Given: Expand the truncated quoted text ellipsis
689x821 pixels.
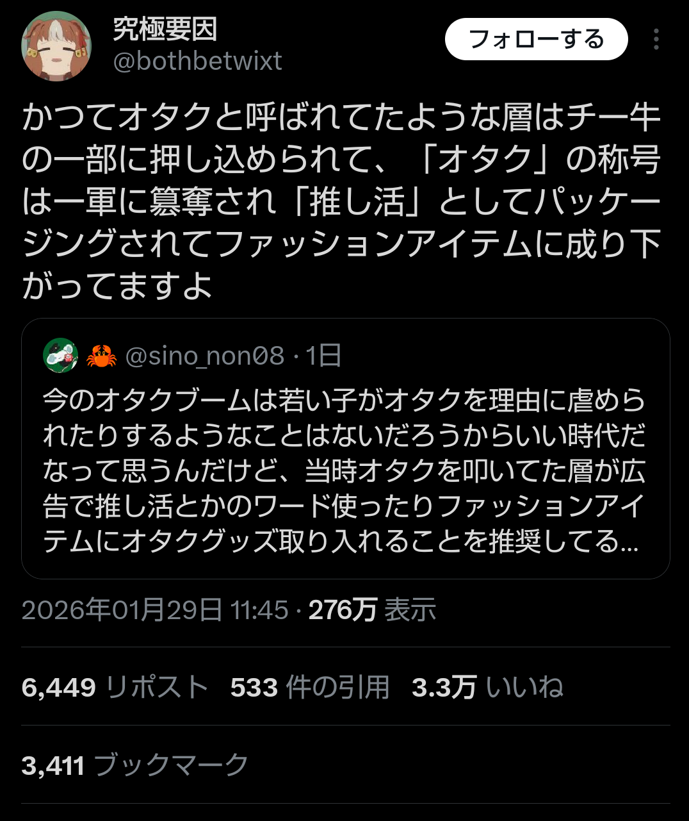Looking at the screenshot, I should click(x=630, y=542).
